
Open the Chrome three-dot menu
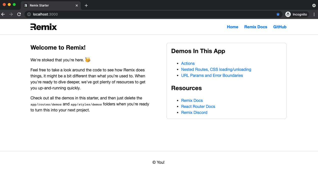coord(314,14)
